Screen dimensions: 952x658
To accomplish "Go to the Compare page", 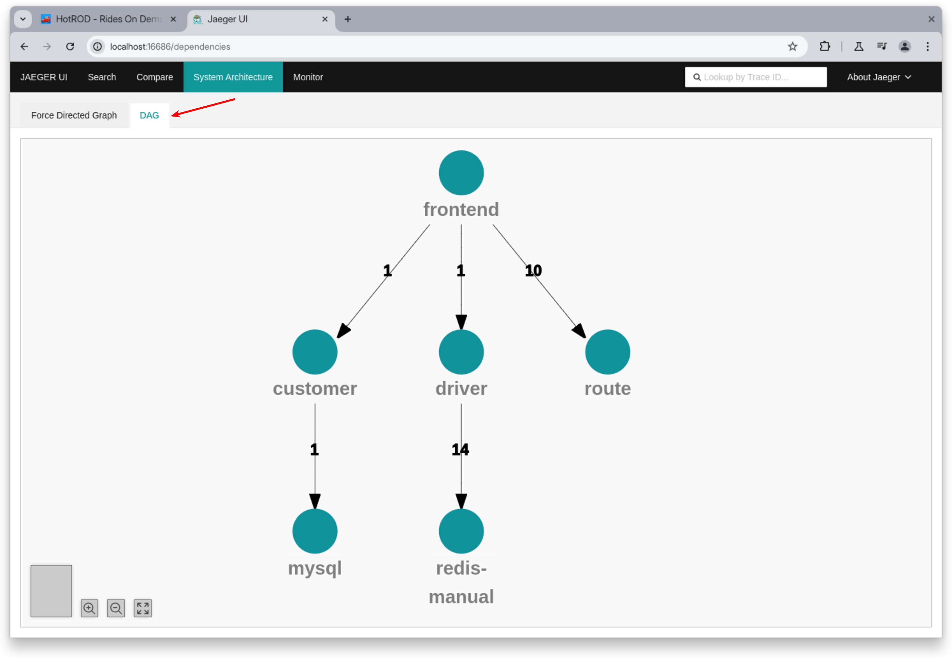I will [x=155, y=77].
